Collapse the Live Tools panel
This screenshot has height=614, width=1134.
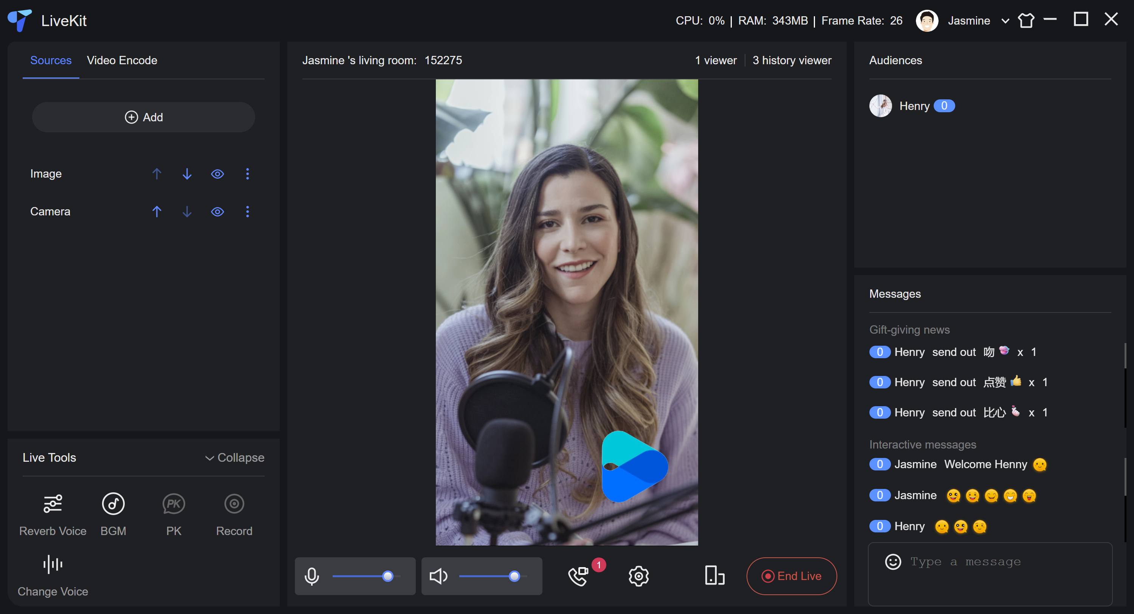pyautogui.click(x=235, y=458)
